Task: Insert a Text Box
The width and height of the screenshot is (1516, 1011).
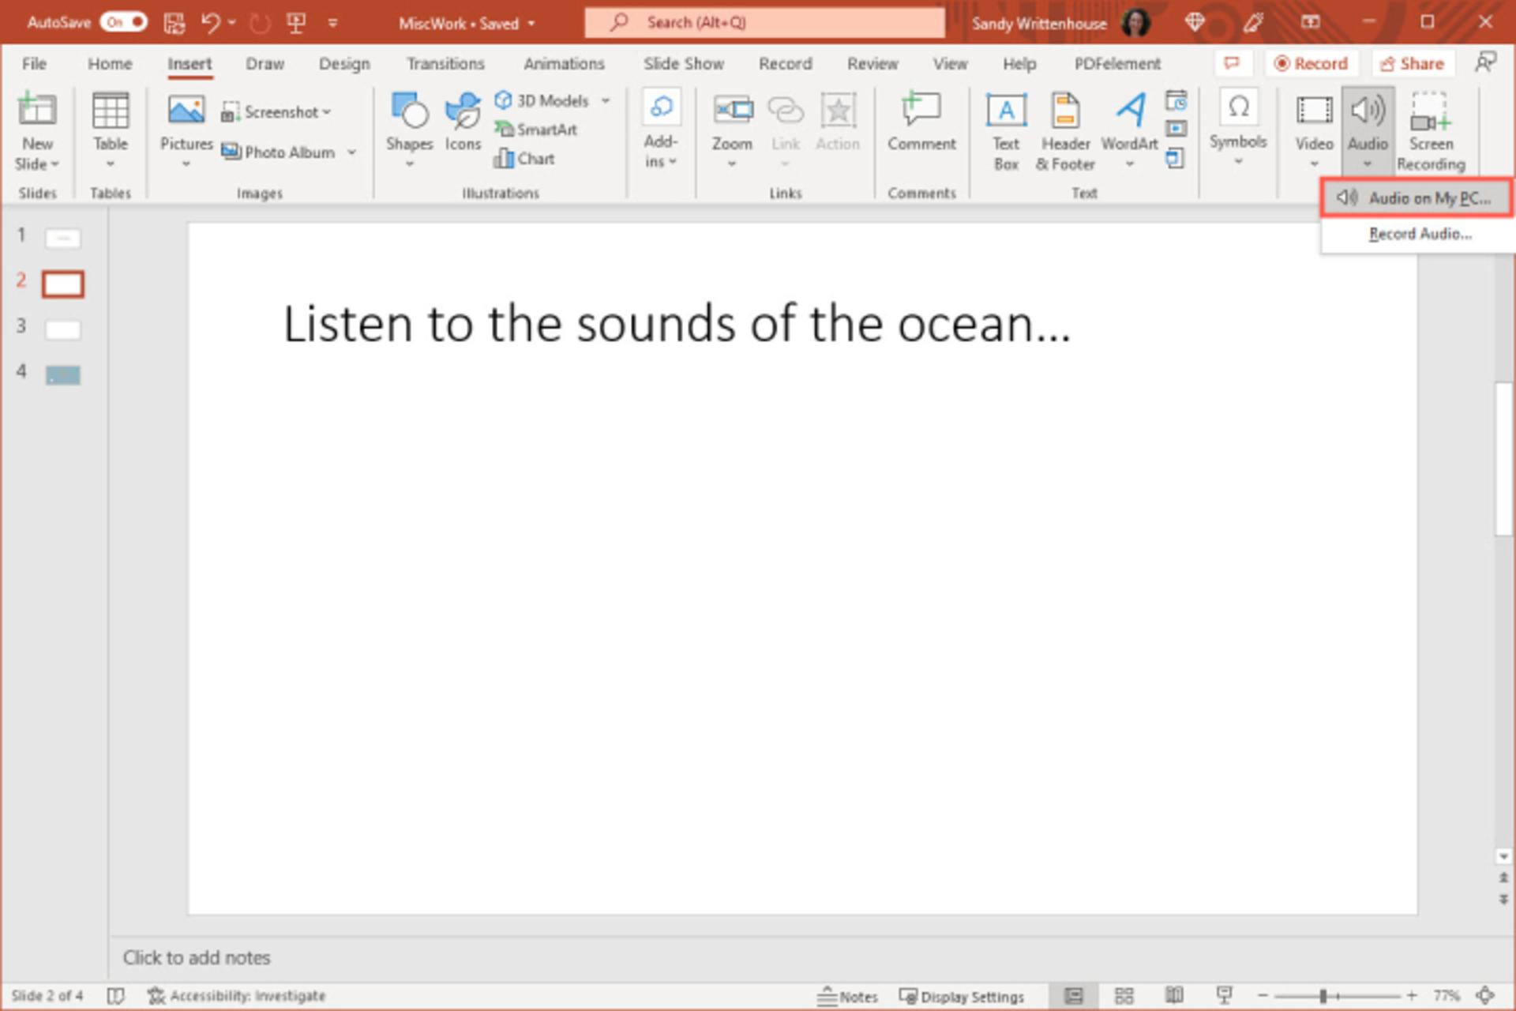Action: [x=1006, y=131]
